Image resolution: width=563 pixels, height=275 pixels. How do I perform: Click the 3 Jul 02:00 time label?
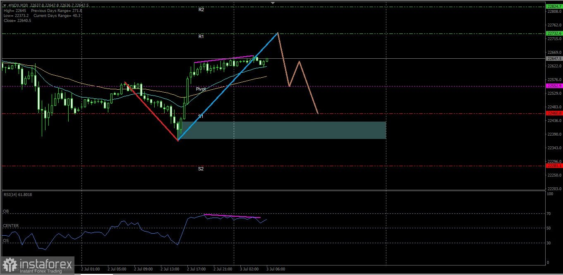(249, 269)
